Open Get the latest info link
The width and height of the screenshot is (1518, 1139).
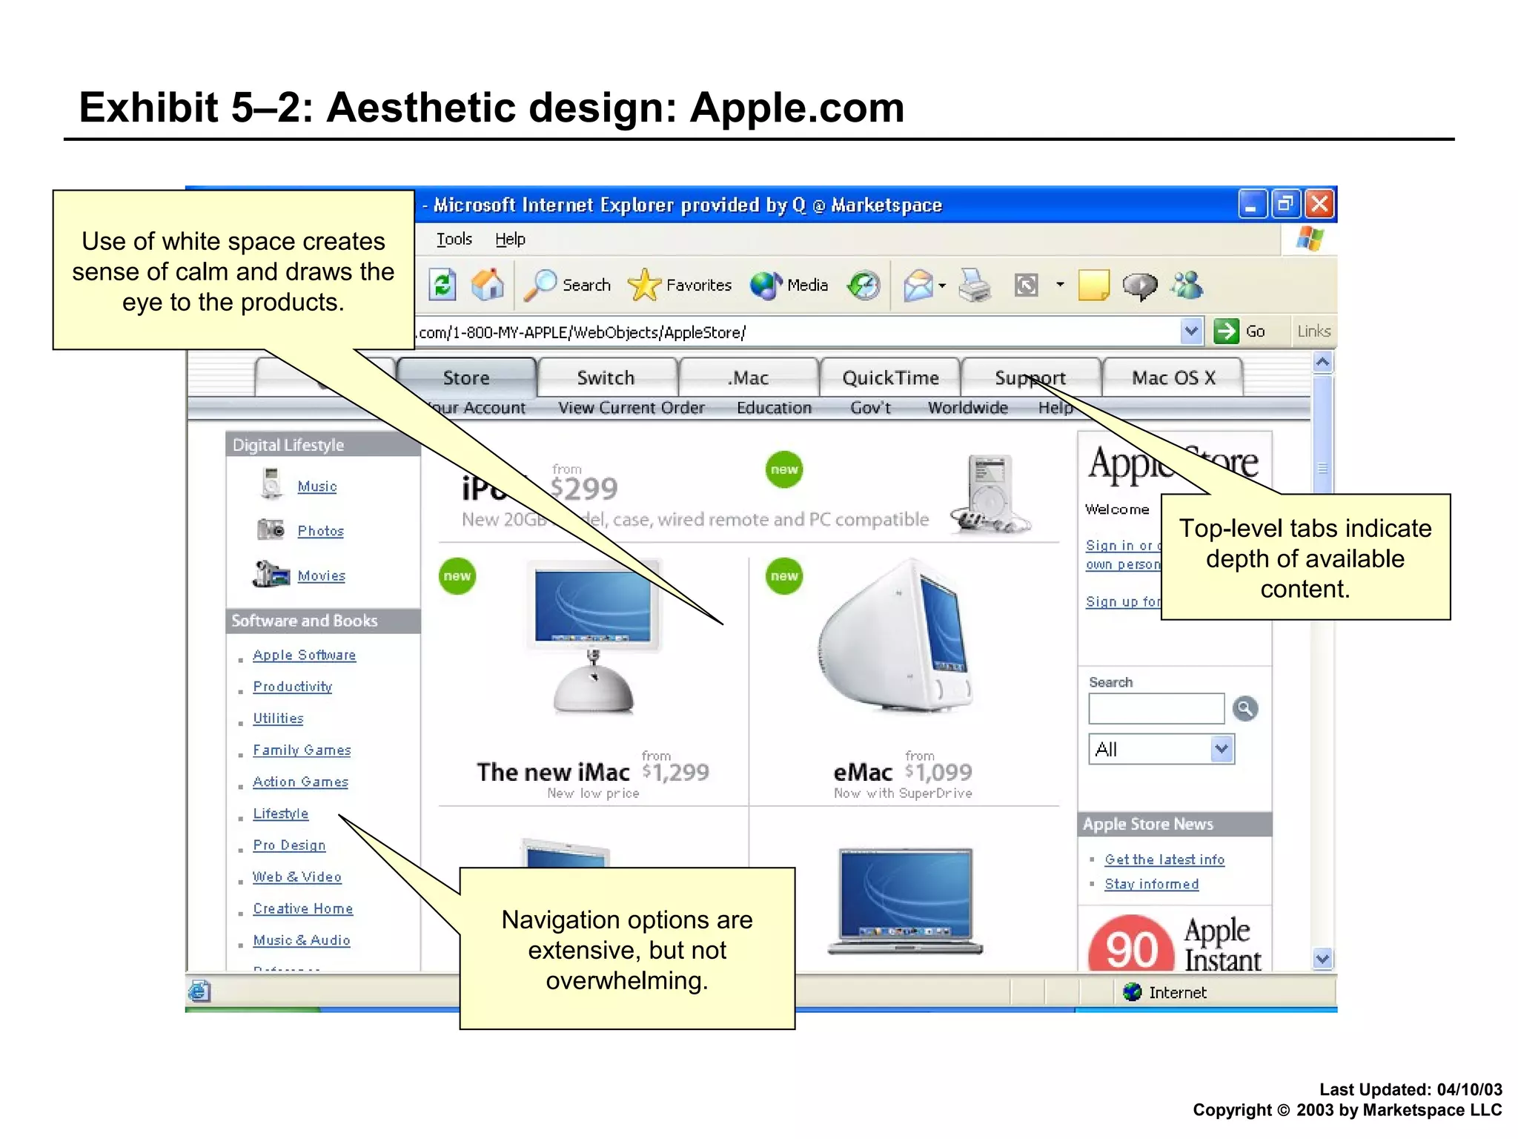point(1164,859)
